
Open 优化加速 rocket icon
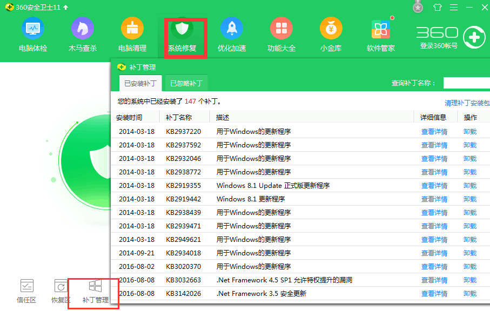pos(232,29)
